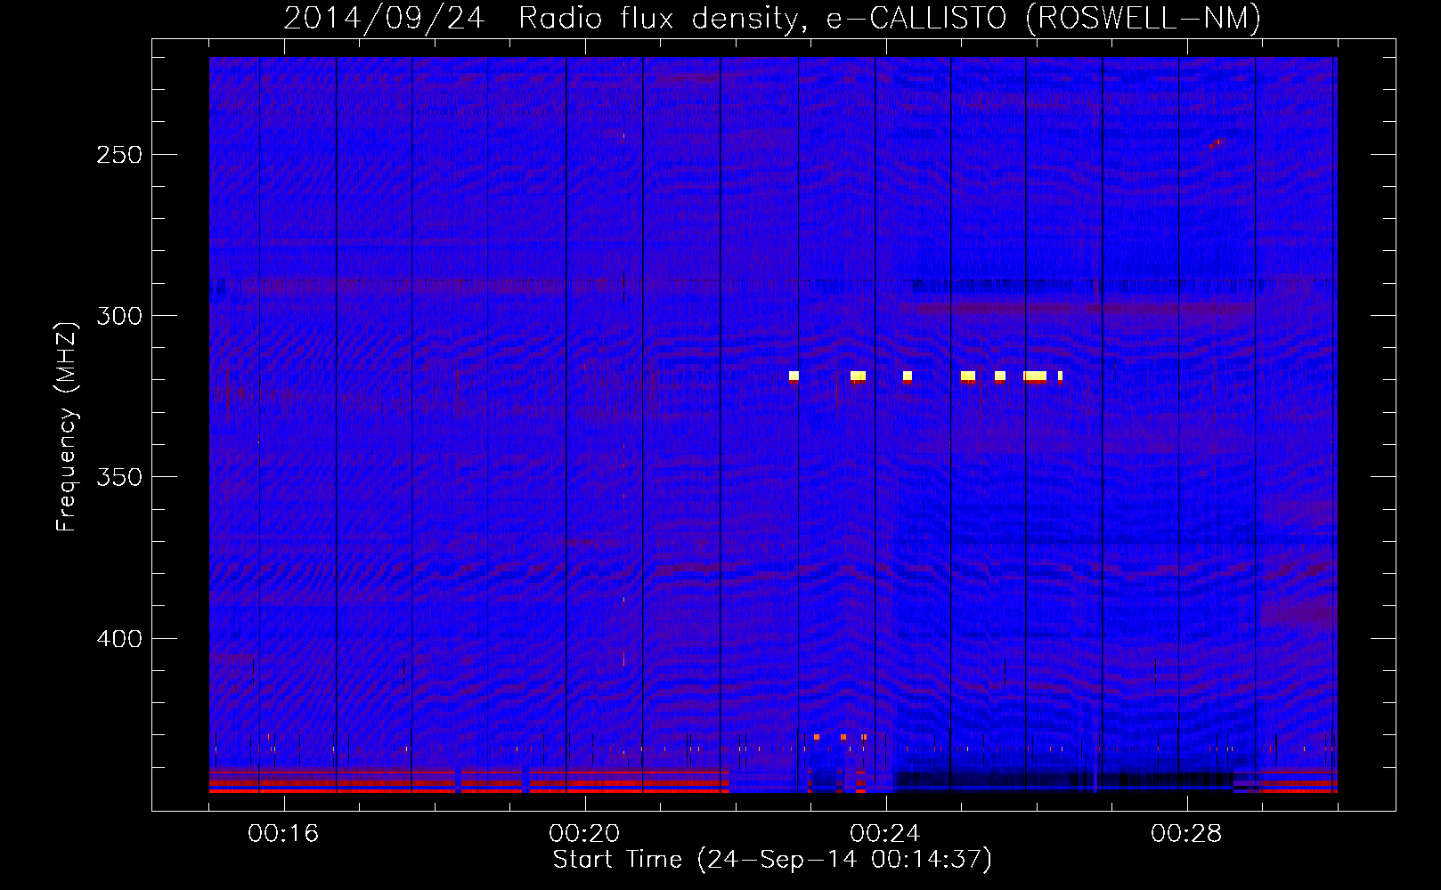Click the 350 frequency tick label
Image resolution: width=1441 pixels, height=890 pixels.
(119, 478)
